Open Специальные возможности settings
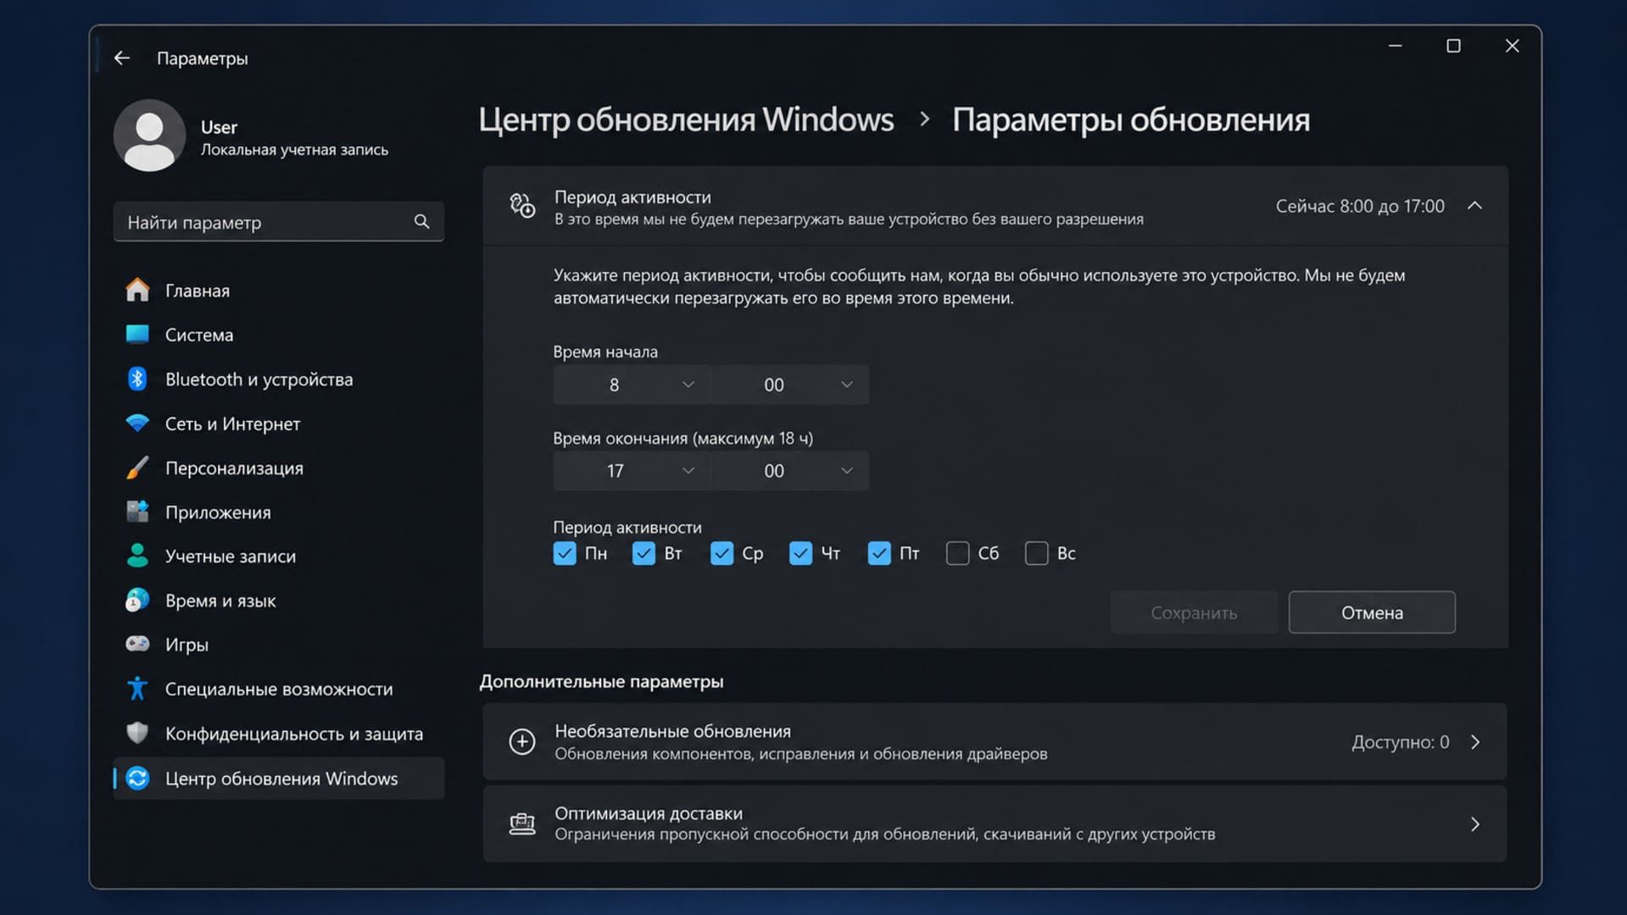Viewport: 1627px width, 915px height. point(278,689)
